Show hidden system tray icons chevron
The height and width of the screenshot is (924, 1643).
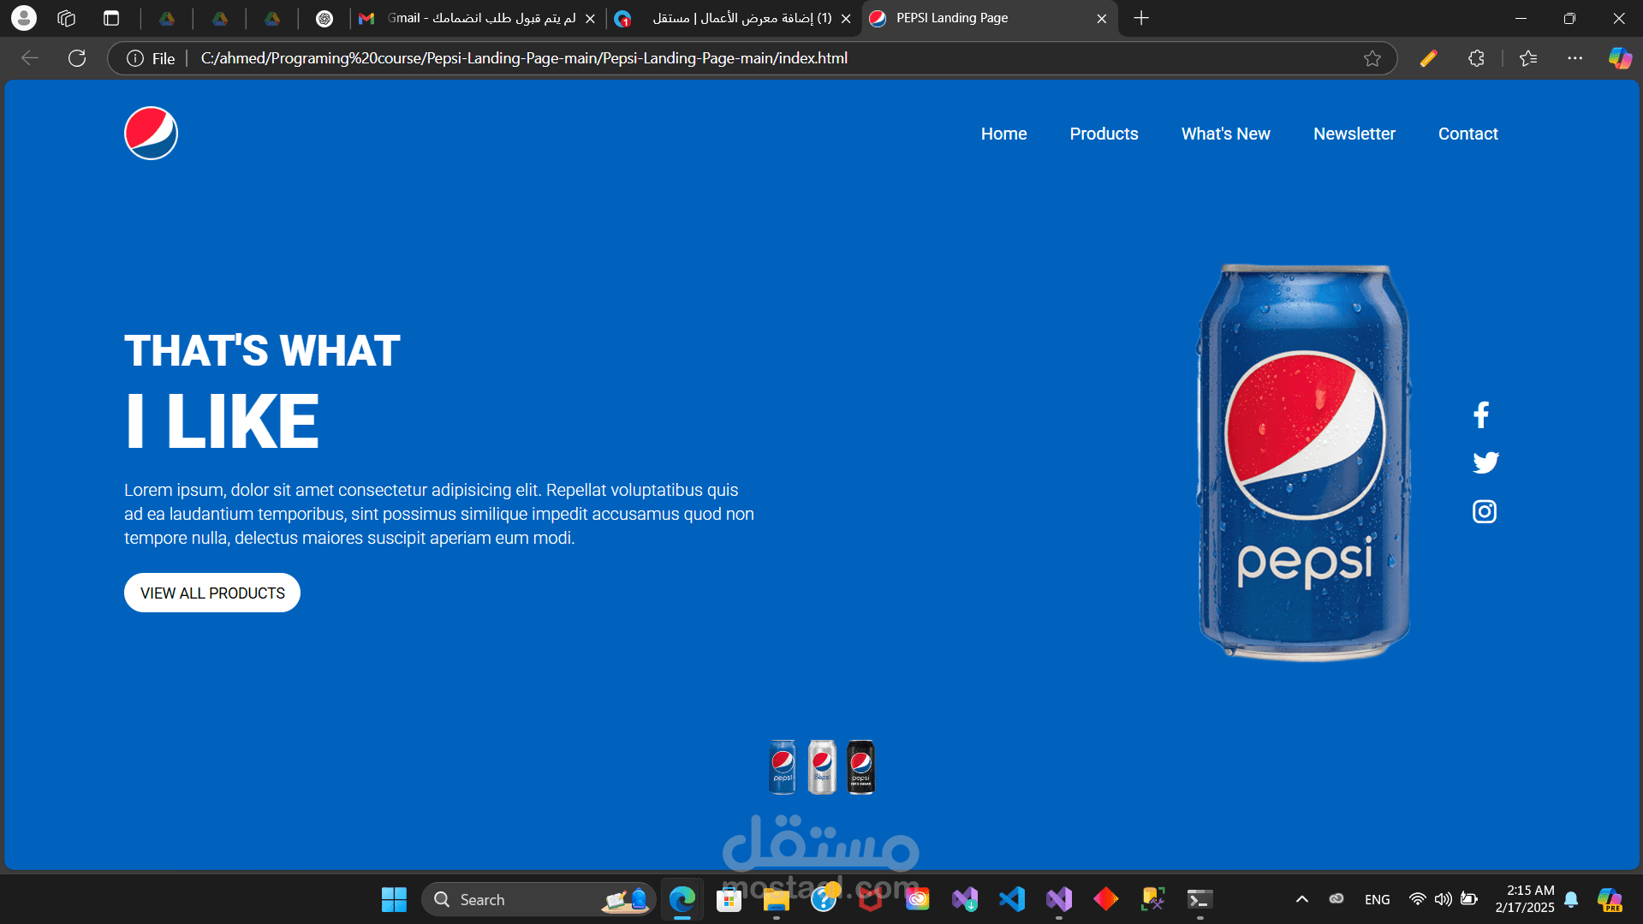1301,899
